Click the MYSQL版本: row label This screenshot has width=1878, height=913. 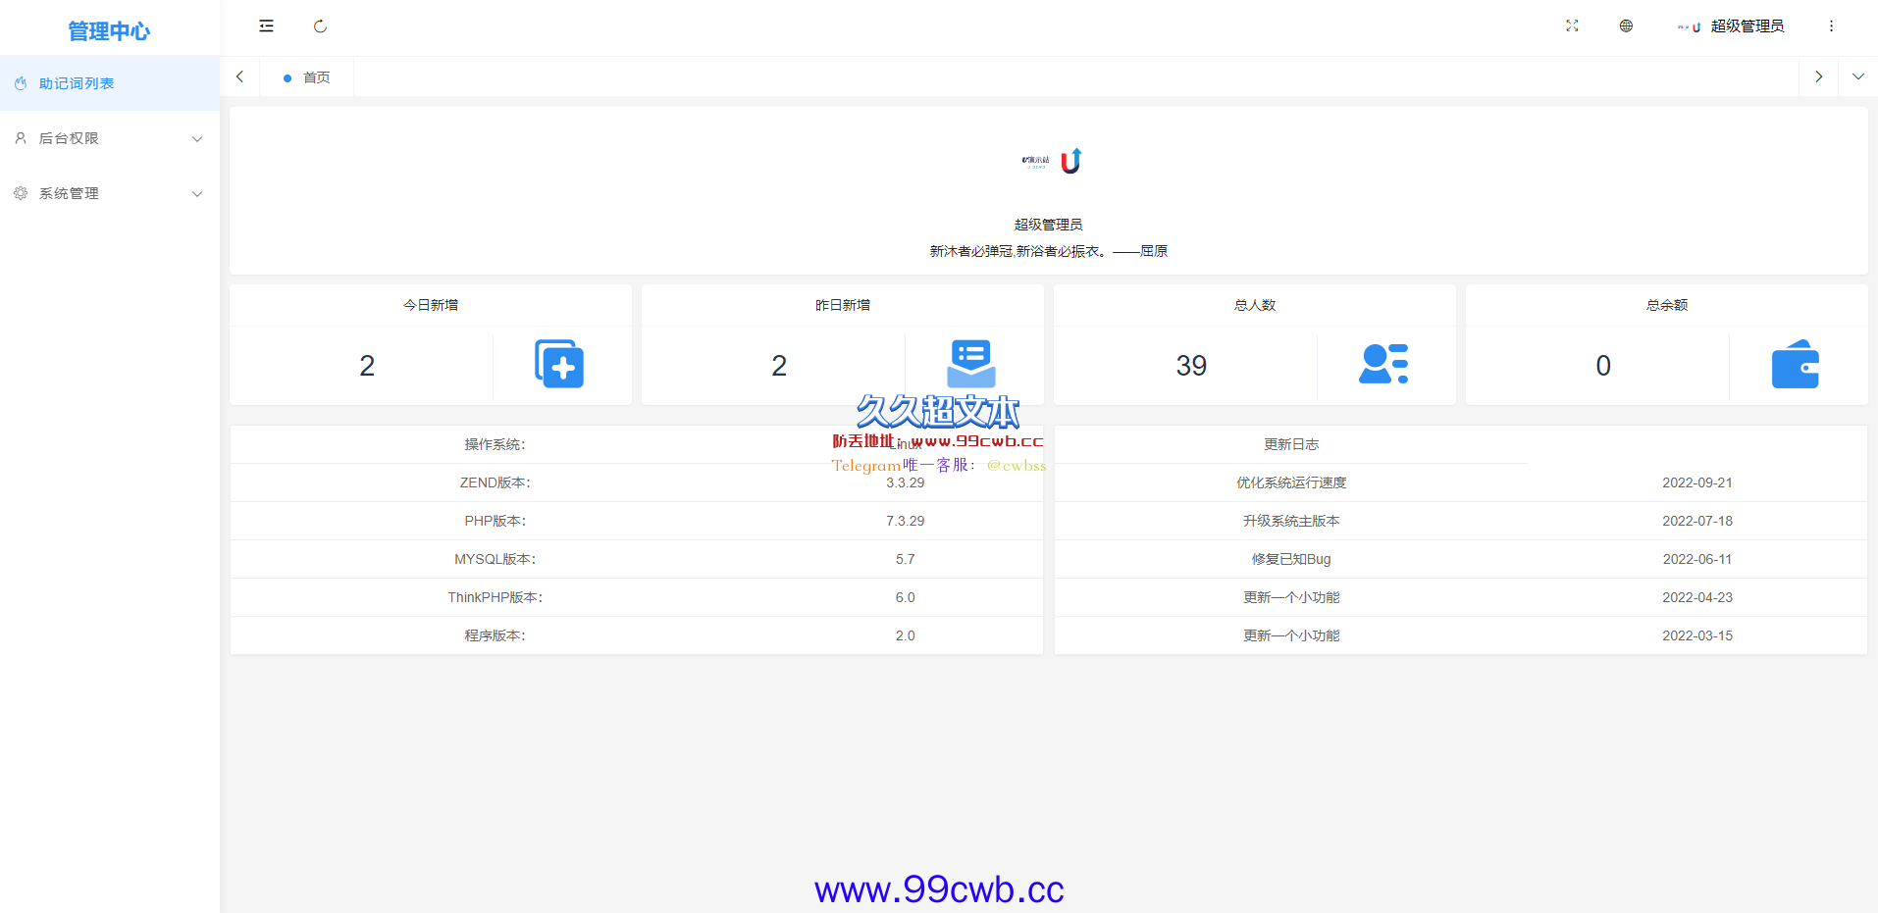coord(496,559)
